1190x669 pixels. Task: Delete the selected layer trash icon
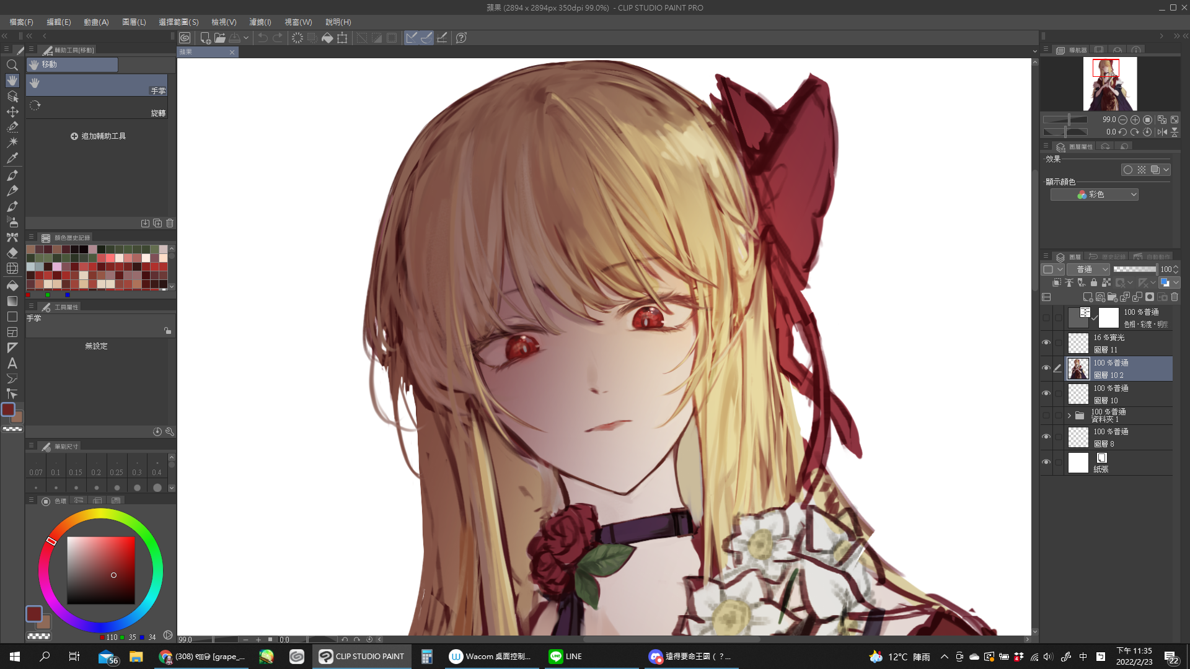point(1175,297)
